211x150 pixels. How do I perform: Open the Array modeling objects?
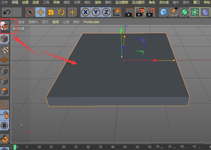pos(195,12)
